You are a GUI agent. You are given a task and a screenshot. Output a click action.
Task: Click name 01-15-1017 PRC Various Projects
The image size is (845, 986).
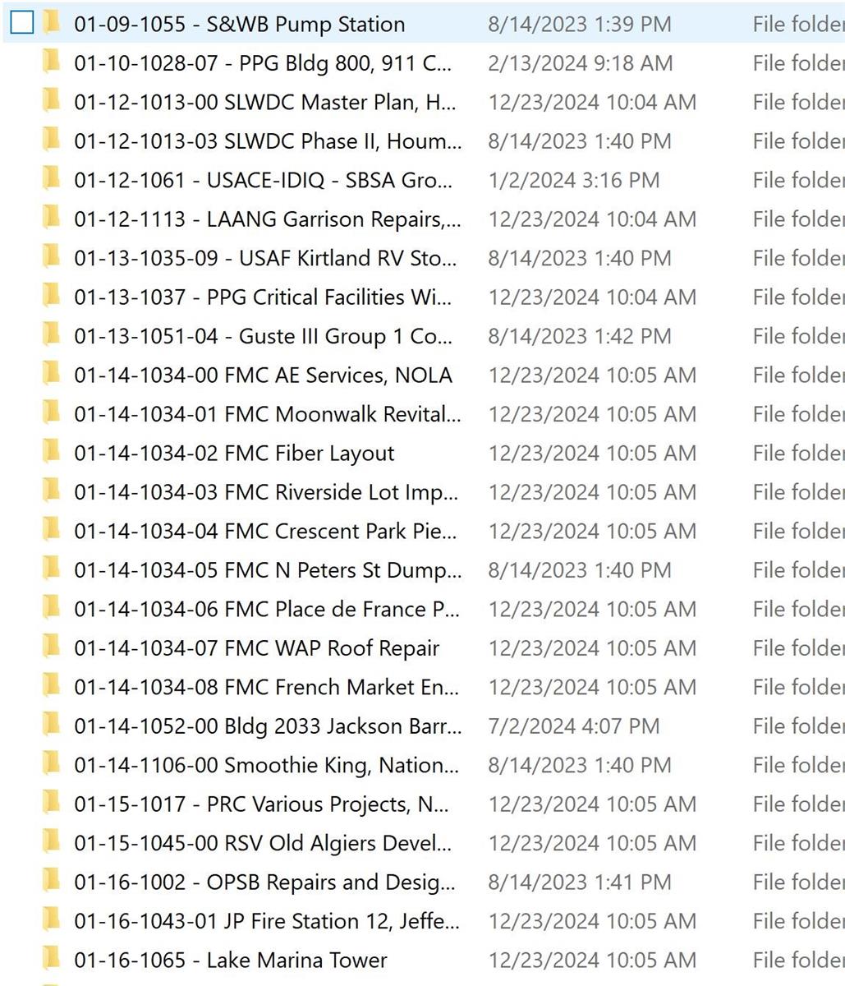coord(261,804)
